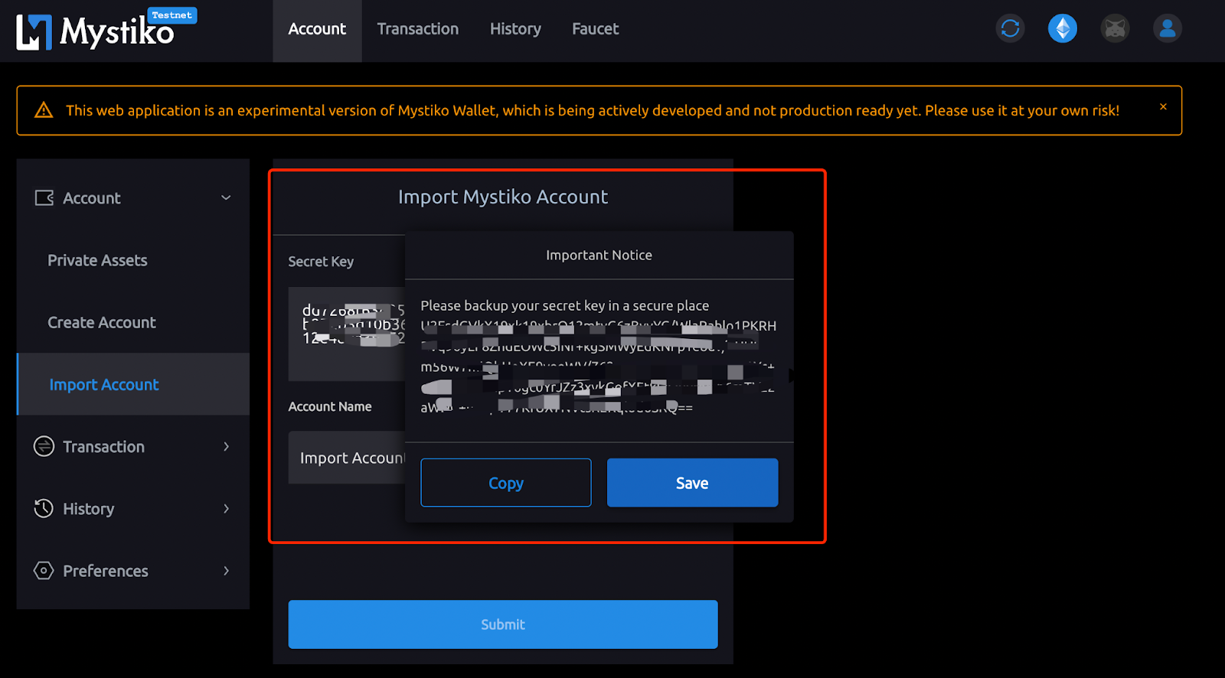
Task: Open the History sidebar item
Action: pyautogui.click(x=133, y=508)
